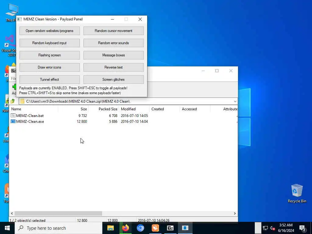This screenshot has height=234, width=312.
Task: Click scroll right arrow in 7-Zip
Action: tap(235, 213)
